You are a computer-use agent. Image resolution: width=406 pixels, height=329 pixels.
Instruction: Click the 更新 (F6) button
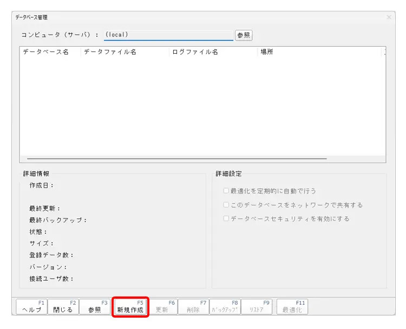(x=162, y=307)
